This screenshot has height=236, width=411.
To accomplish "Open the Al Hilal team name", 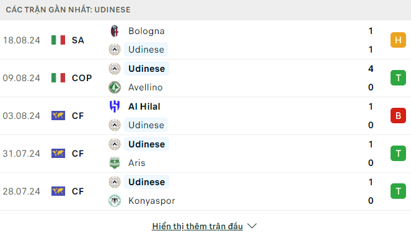I will [144, 107].
